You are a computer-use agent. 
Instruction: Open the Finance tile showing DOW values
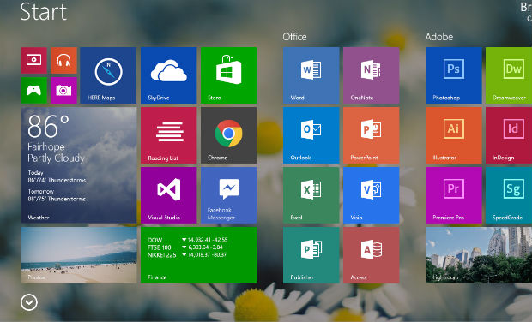click(199, 255)
